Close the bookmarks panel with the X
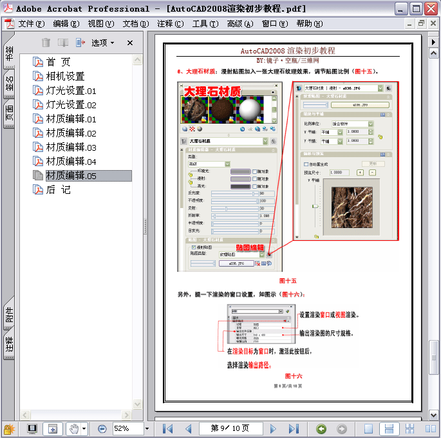 pos(130,43)
